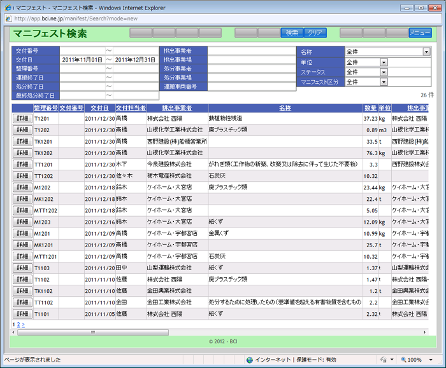Image resolution: width=446 pixels, height=368 pixels.
Task: Open 詳細 for row TK1102
Action: click(x=22, y=291)
